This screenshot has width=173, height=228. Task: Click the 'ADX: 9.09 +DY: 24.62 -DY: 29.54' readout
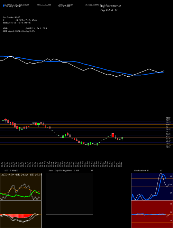21,175
